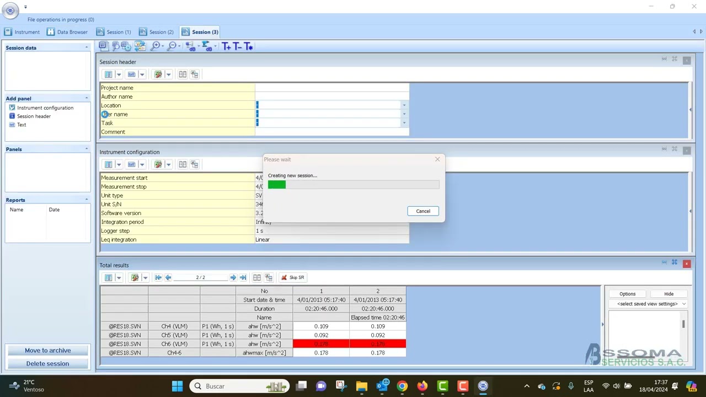Switch to the Session (1) tab
Image resolution: width=706 pixels, height=397 pixels.
point(114,32)
